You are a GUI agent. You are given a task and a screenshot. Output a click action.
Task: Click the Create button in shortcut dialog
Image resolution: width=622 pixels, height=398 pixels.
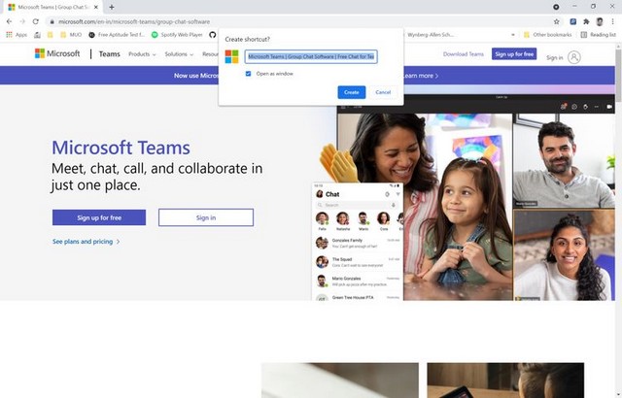coord(352,92)
